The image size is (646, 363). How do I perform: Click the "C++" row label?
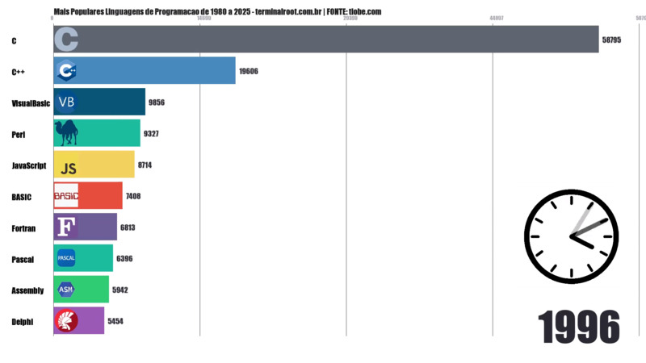[x=18, y=72]
